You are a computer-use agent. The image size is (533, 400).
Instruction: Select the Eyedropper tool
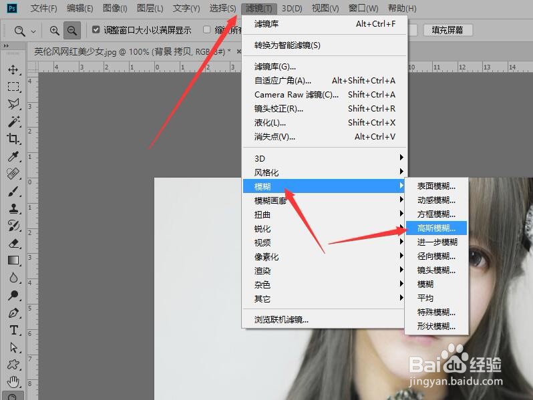coord(13,156)
